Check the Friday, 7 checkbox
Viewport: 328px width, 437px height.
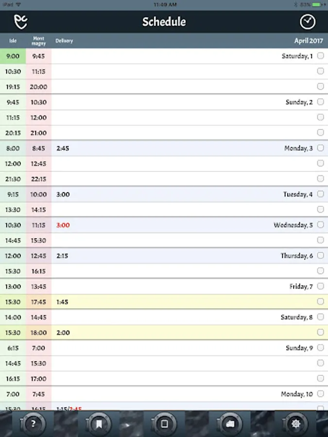click(x=321, y=286)
